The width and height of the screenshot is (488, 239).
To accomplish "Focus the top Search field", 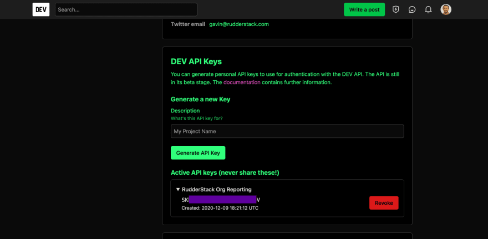I will [126, 9].
